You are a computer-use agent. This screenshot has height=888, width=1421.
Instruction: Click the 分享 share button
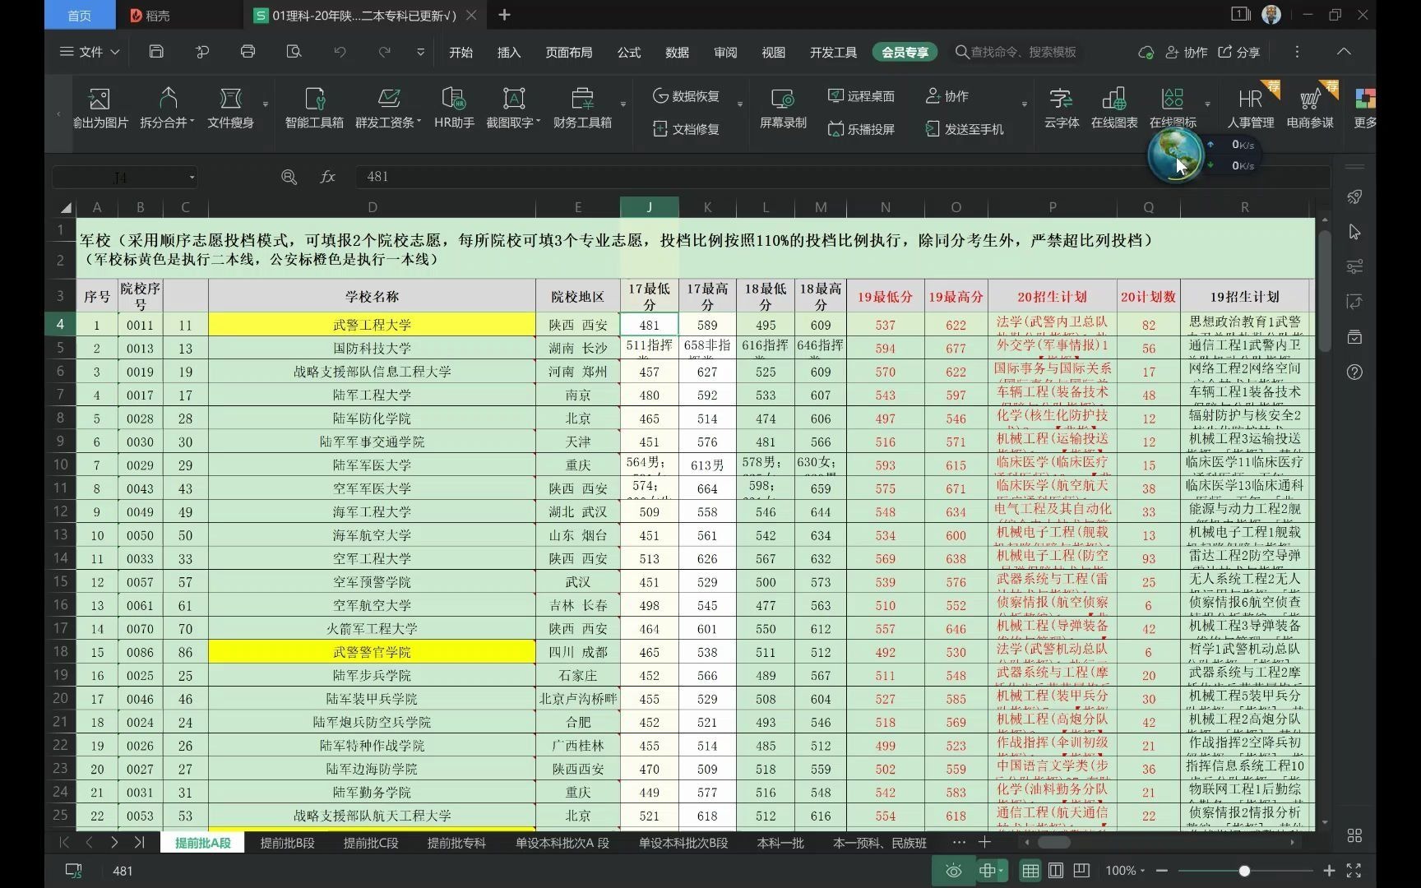[x=1239, y=52]
